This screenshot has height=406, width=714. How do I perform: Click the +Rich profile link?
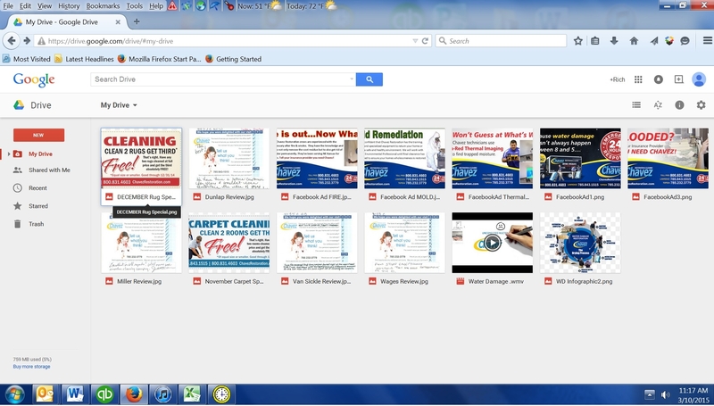point(617,79)
